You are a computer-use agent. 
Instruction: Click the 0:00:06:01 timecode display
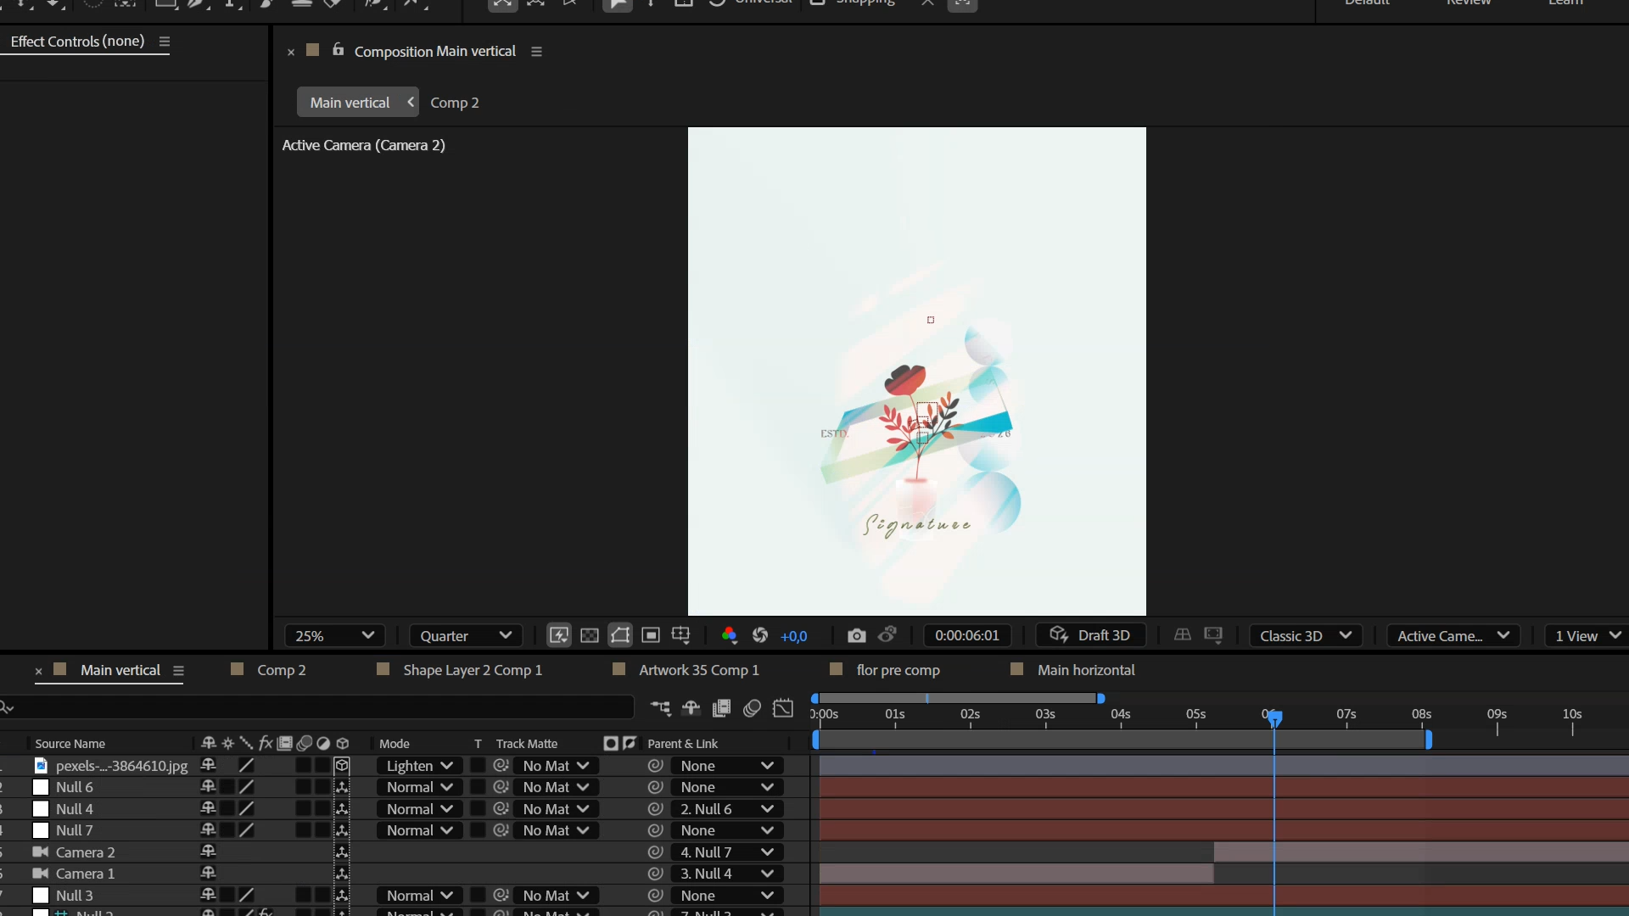pyautogui.click(x=966, y=635)
